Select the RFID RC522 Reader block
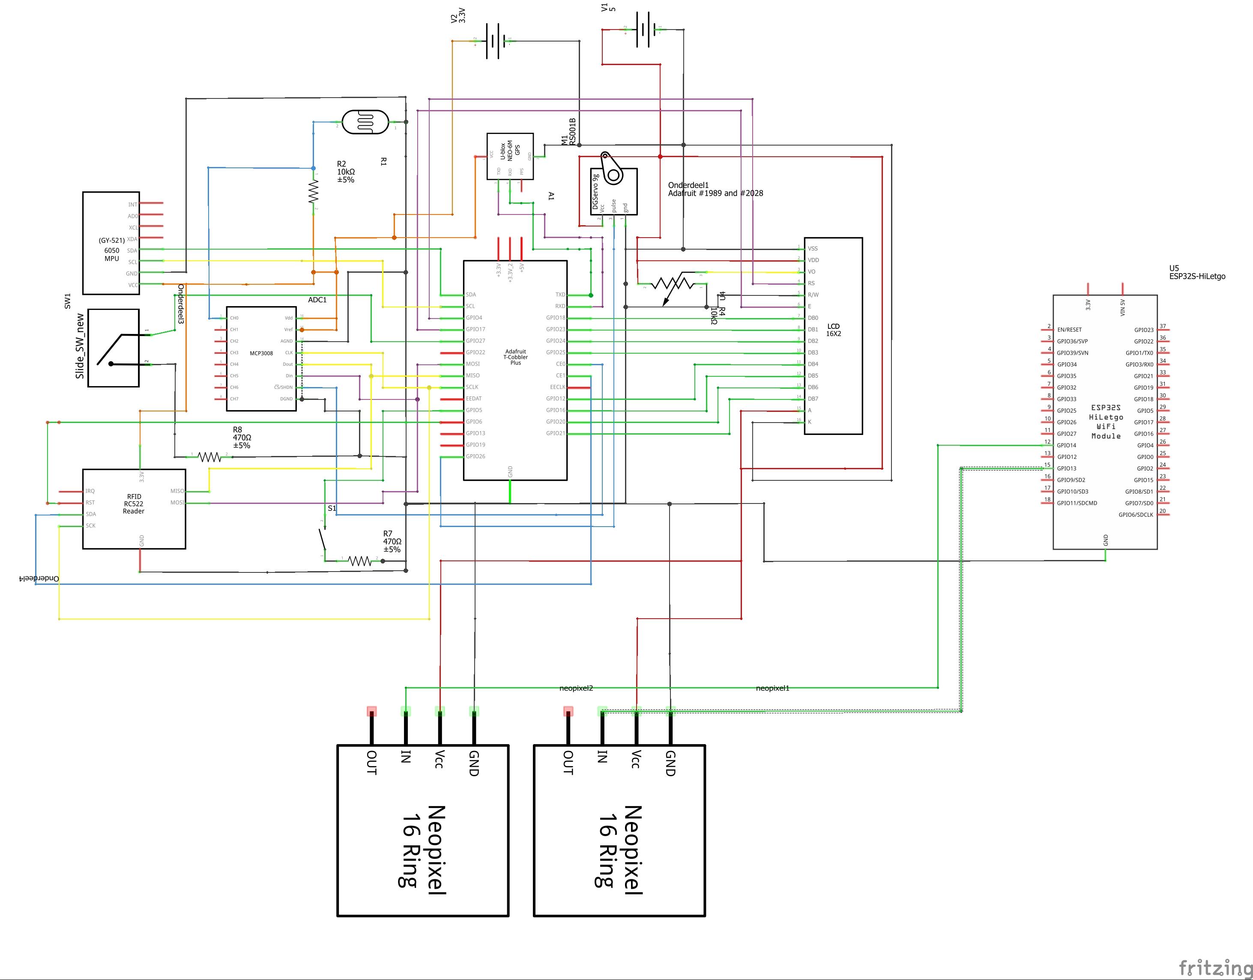Screen dimensions: 1253x980 coord(135,509)
